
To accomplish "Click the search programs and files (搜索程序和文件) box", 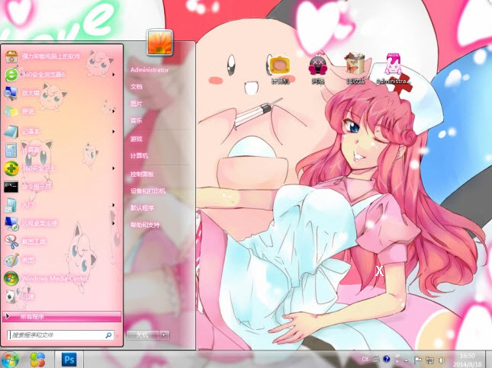I will [x=60, y=335].
